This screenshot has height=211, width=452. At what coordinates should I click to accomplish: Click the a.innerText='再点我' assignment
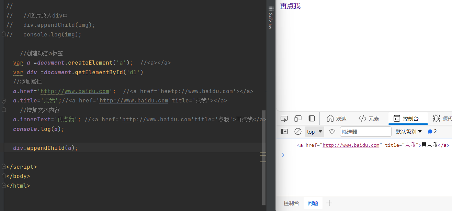point(47,120)
